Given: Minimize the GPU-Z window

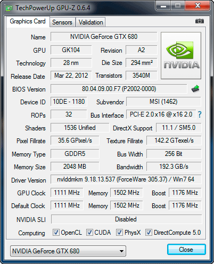Looking at the screenshot, I should pos(163,6).
